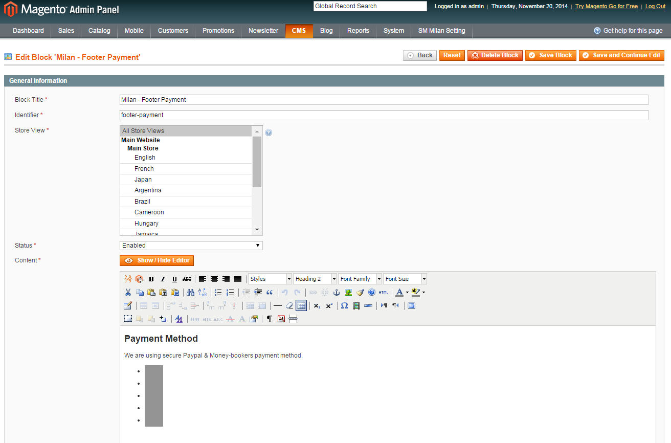
Task: Click the Identifier input field
Action: click(384, 115)
